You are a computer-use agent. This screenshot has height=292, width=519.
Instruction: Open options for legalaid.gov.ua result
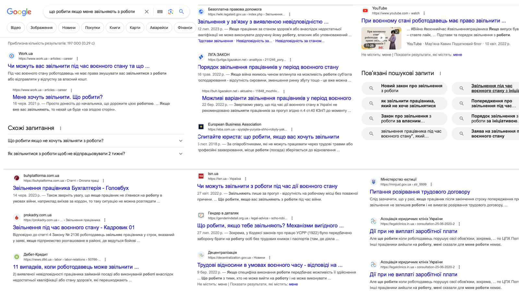(290, 14)
